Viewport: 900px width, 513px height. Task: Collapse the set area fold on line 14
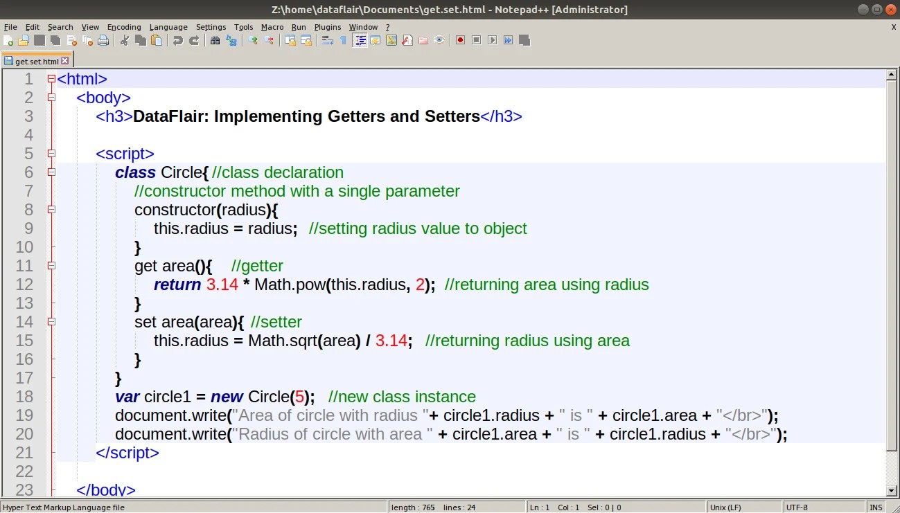[x=51, y=322]
